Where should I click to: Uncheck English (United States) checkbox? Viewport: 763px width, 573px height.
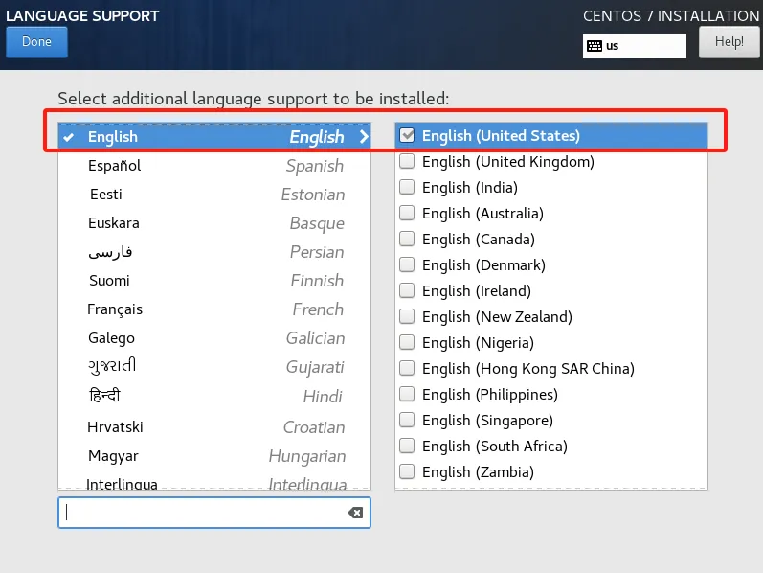click(x=407, y=136)
